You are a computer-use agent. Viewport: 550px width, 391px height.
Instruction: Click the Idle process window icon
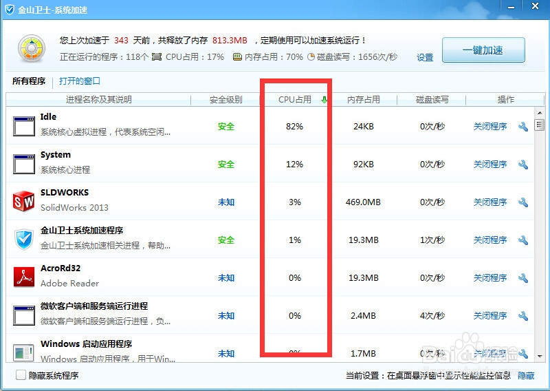(24, 126)
